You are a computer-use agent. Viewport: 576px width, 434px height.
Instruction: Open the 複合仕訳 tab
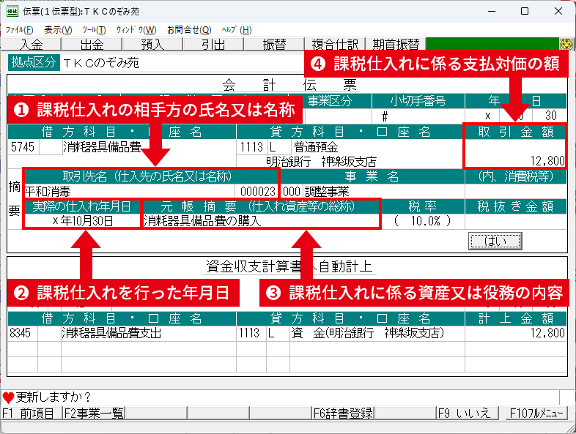tap(333, 44)
